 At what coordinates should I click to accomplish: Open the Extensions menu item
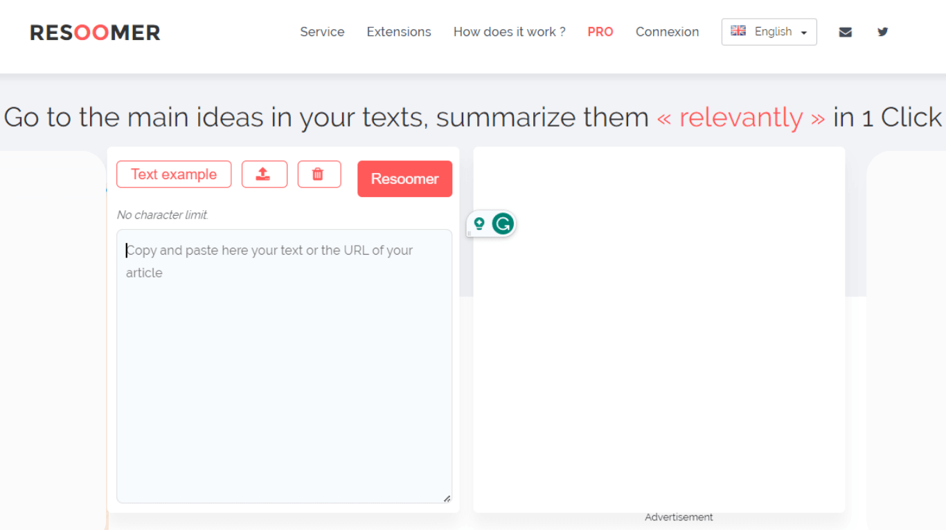click(x=399, y=32)
